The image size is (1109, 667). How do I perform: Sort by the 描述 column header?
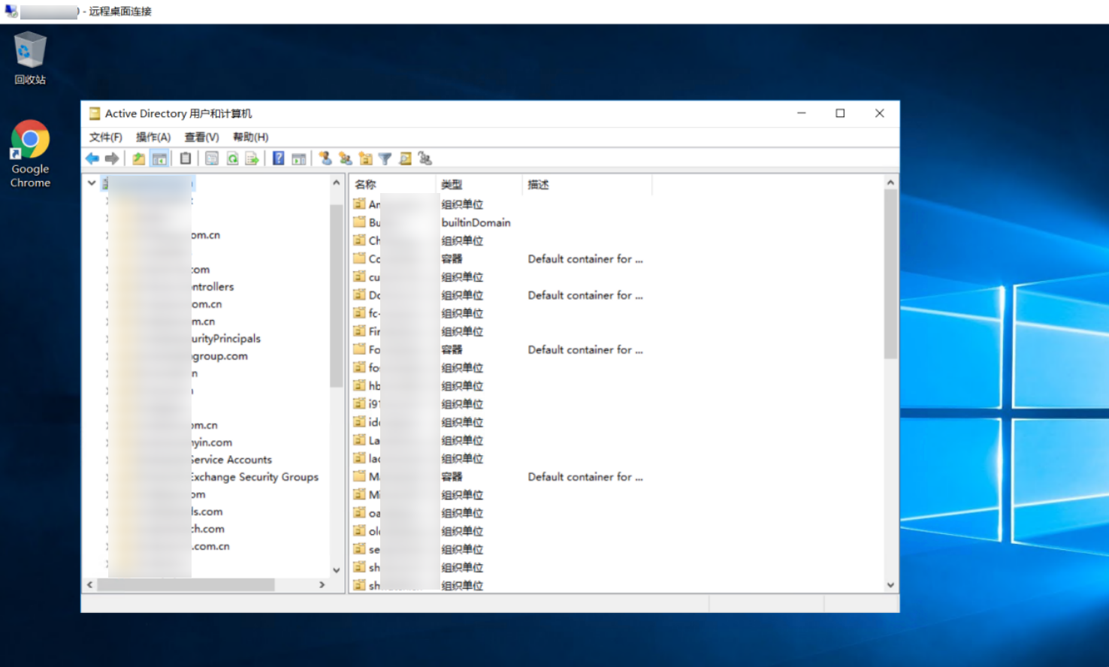(x=588, y=184)
